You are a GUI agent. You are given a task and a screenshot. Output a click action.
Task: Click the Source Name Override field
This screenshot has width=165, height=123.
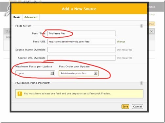(x=82, y=50)
